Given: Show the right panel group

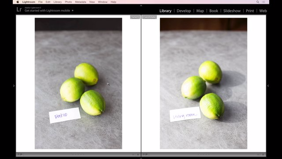Looking at the screenshot, I should pos(268,86).
